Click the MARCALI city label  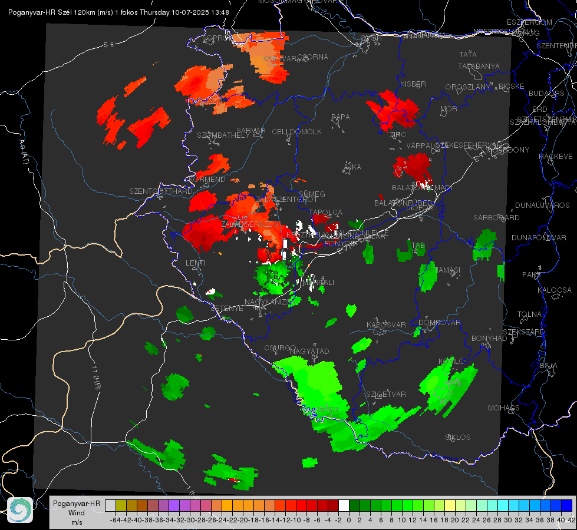pos(318,283)
